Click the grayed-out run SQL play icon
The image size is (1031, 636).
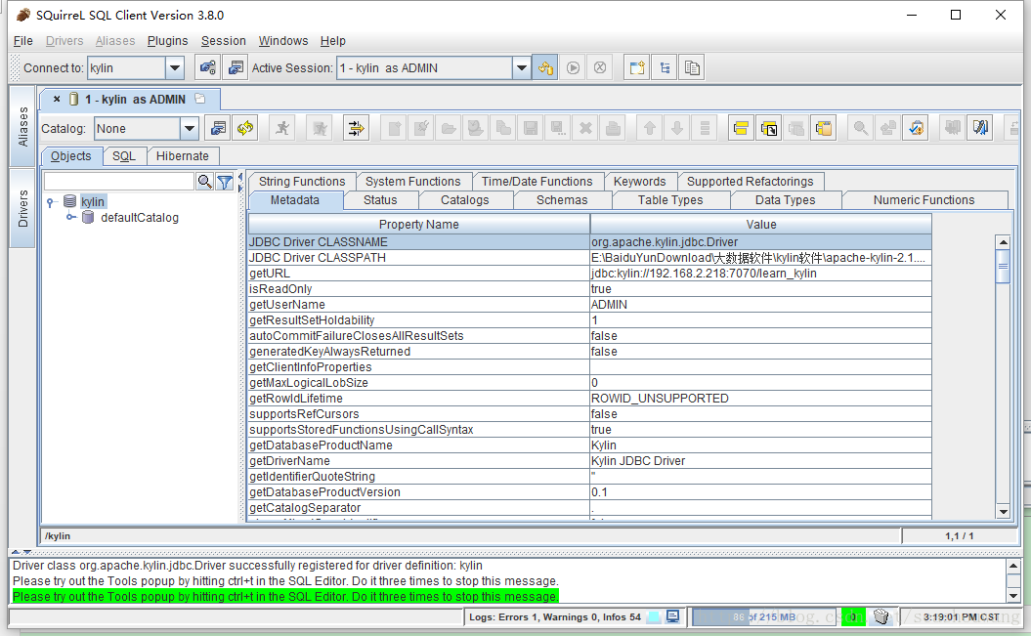574,67
